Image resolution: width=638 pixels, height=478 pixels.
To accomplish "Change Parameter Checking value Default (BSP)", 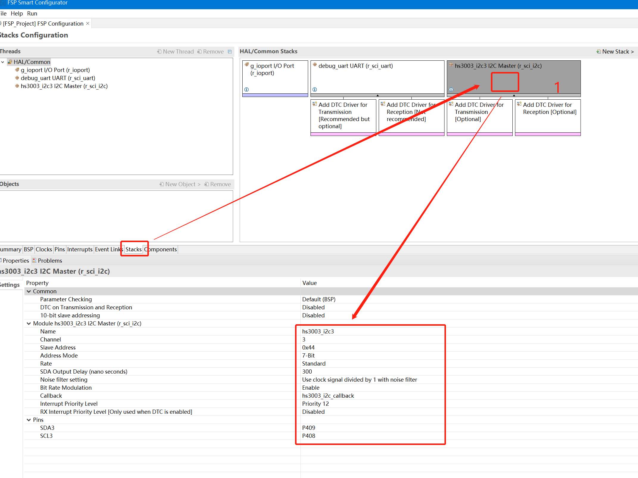I will point(319,299).
